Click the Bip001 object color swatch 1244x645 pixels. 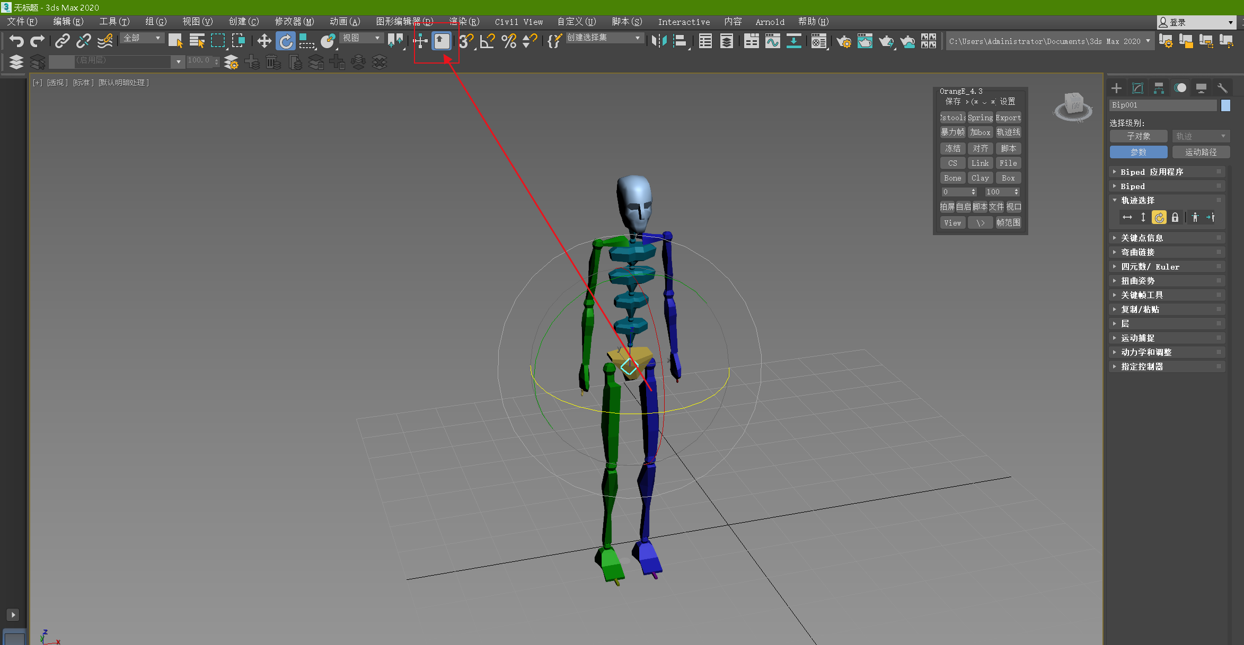(1225, 105)
